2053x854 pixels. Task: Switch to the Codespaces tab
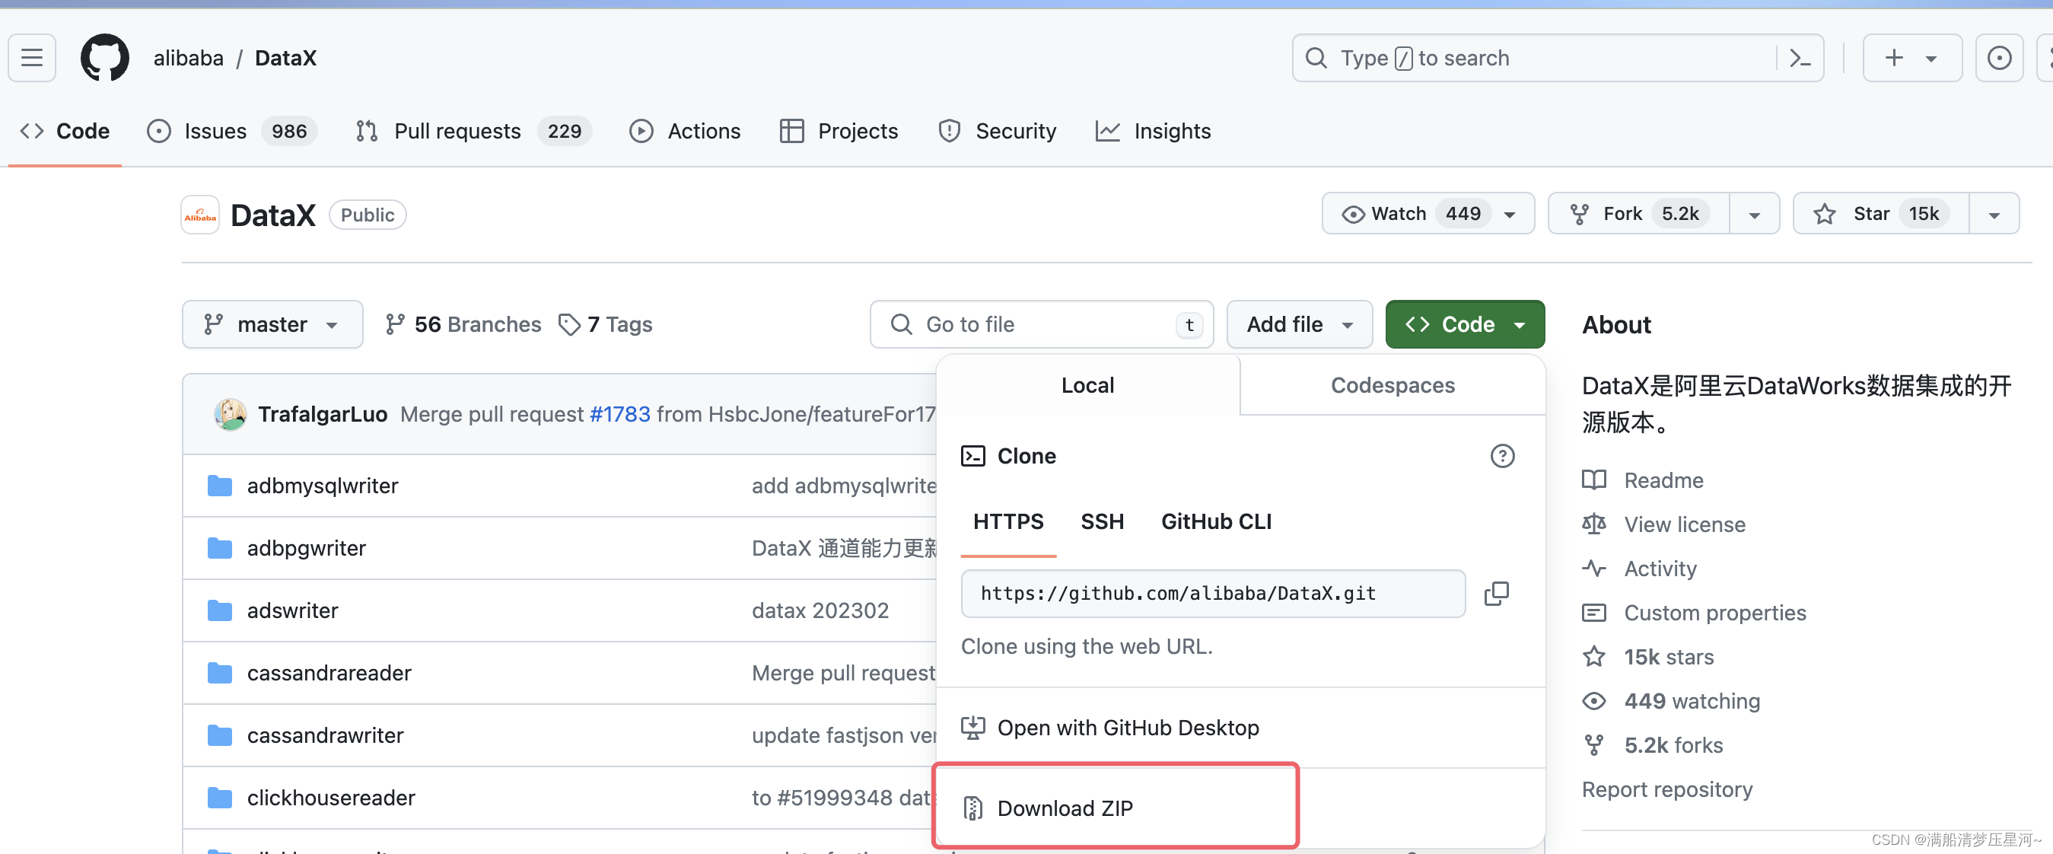point(1392,385)
